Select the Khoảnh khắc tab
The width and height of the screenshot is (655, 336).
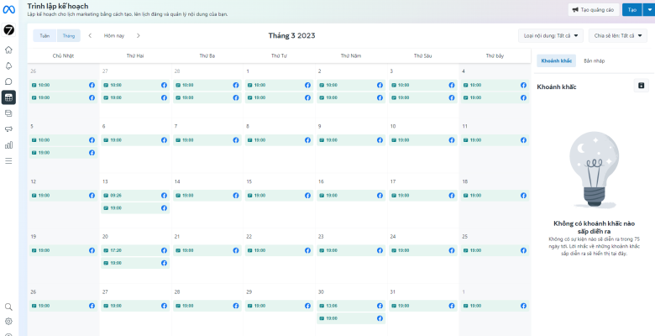pos(556,60)
